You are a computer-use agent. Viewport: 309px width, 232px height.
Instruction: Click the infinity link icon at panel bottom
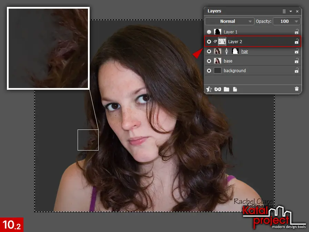tap(217, 89)
